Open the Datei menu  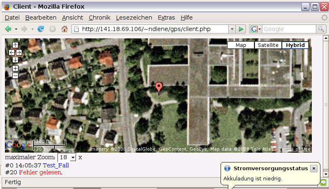pyautogui.click(x=12, y=18)
